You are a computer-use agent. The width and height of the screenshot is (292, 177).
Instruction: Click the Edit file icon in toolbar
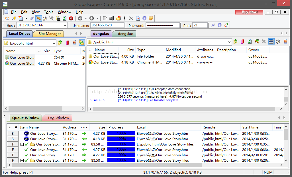click(105, 18)
